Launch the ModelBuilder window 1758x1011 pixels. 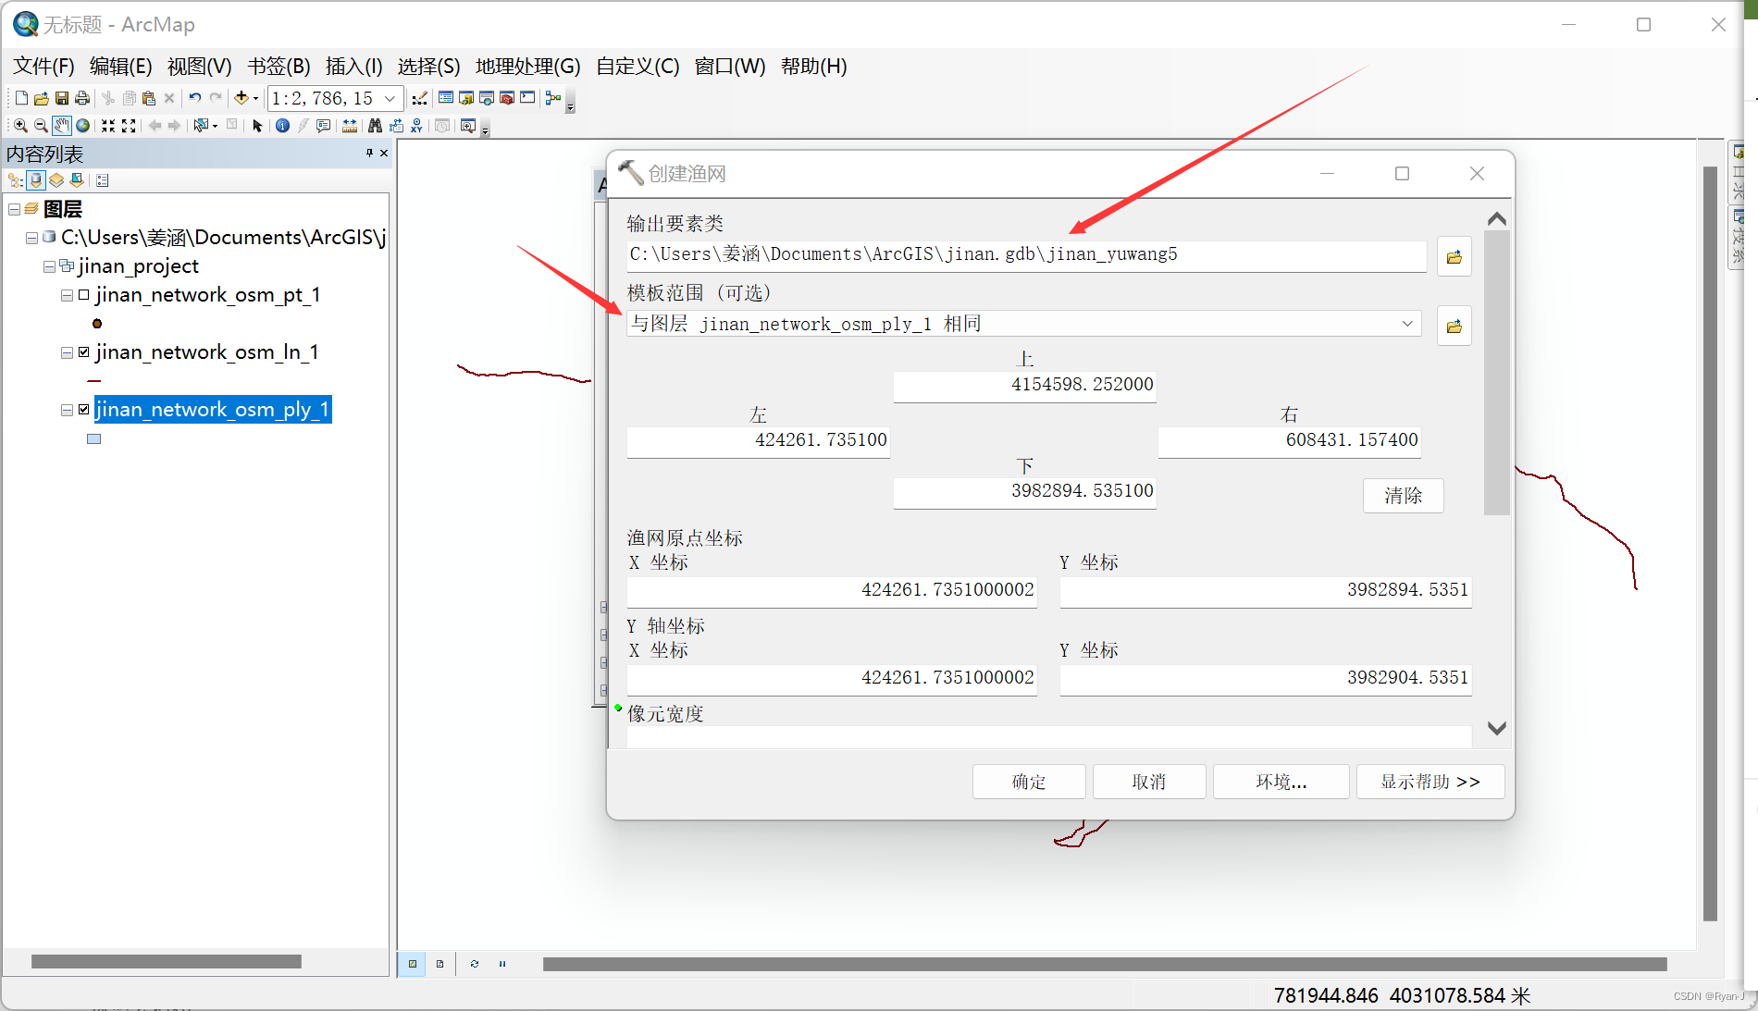tap(553, 98)
